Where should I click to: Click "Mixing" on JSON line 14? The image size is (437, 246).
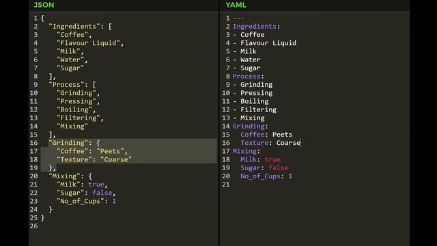[x=72, y=126]
